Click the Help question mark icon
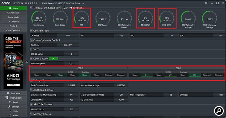 (x=11, y=111)
